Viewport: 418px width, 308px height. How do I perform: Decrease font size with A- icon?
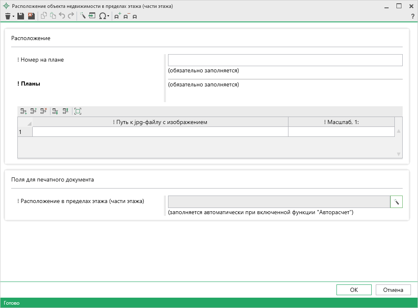pos(126,16)
